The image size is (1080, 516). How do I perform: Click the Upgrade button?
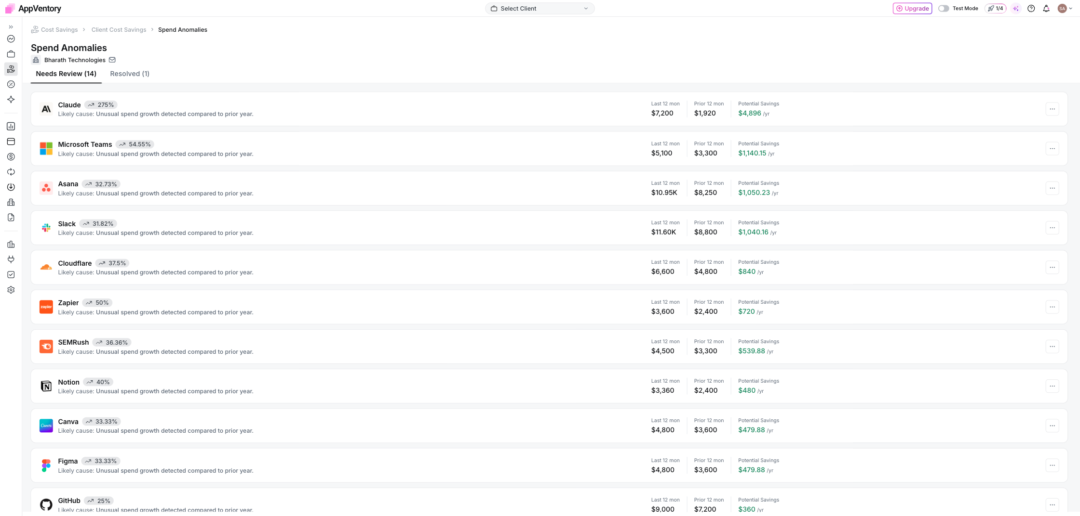point(912,9)
